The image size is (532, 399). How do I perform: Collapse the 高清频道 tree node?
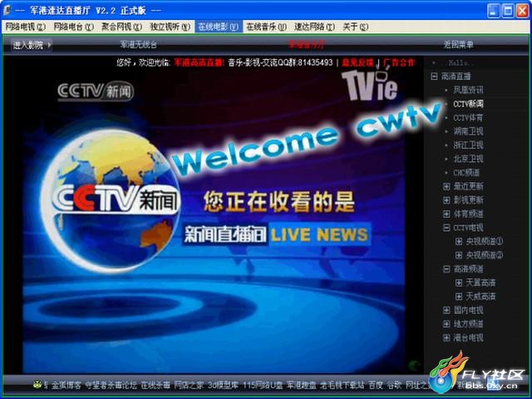tap(446, 269)
